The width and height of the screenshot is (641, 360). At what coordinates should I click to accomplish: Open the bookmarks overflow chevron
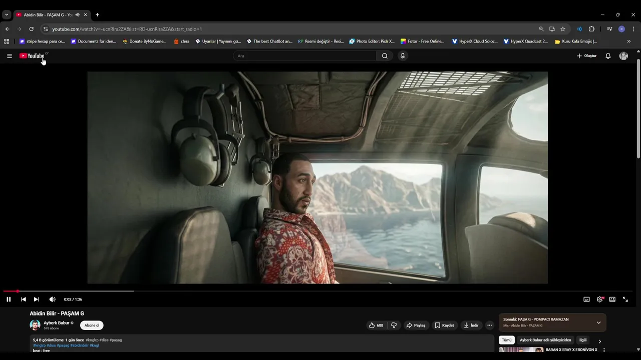pyautogui.click(x=629, y=41)
